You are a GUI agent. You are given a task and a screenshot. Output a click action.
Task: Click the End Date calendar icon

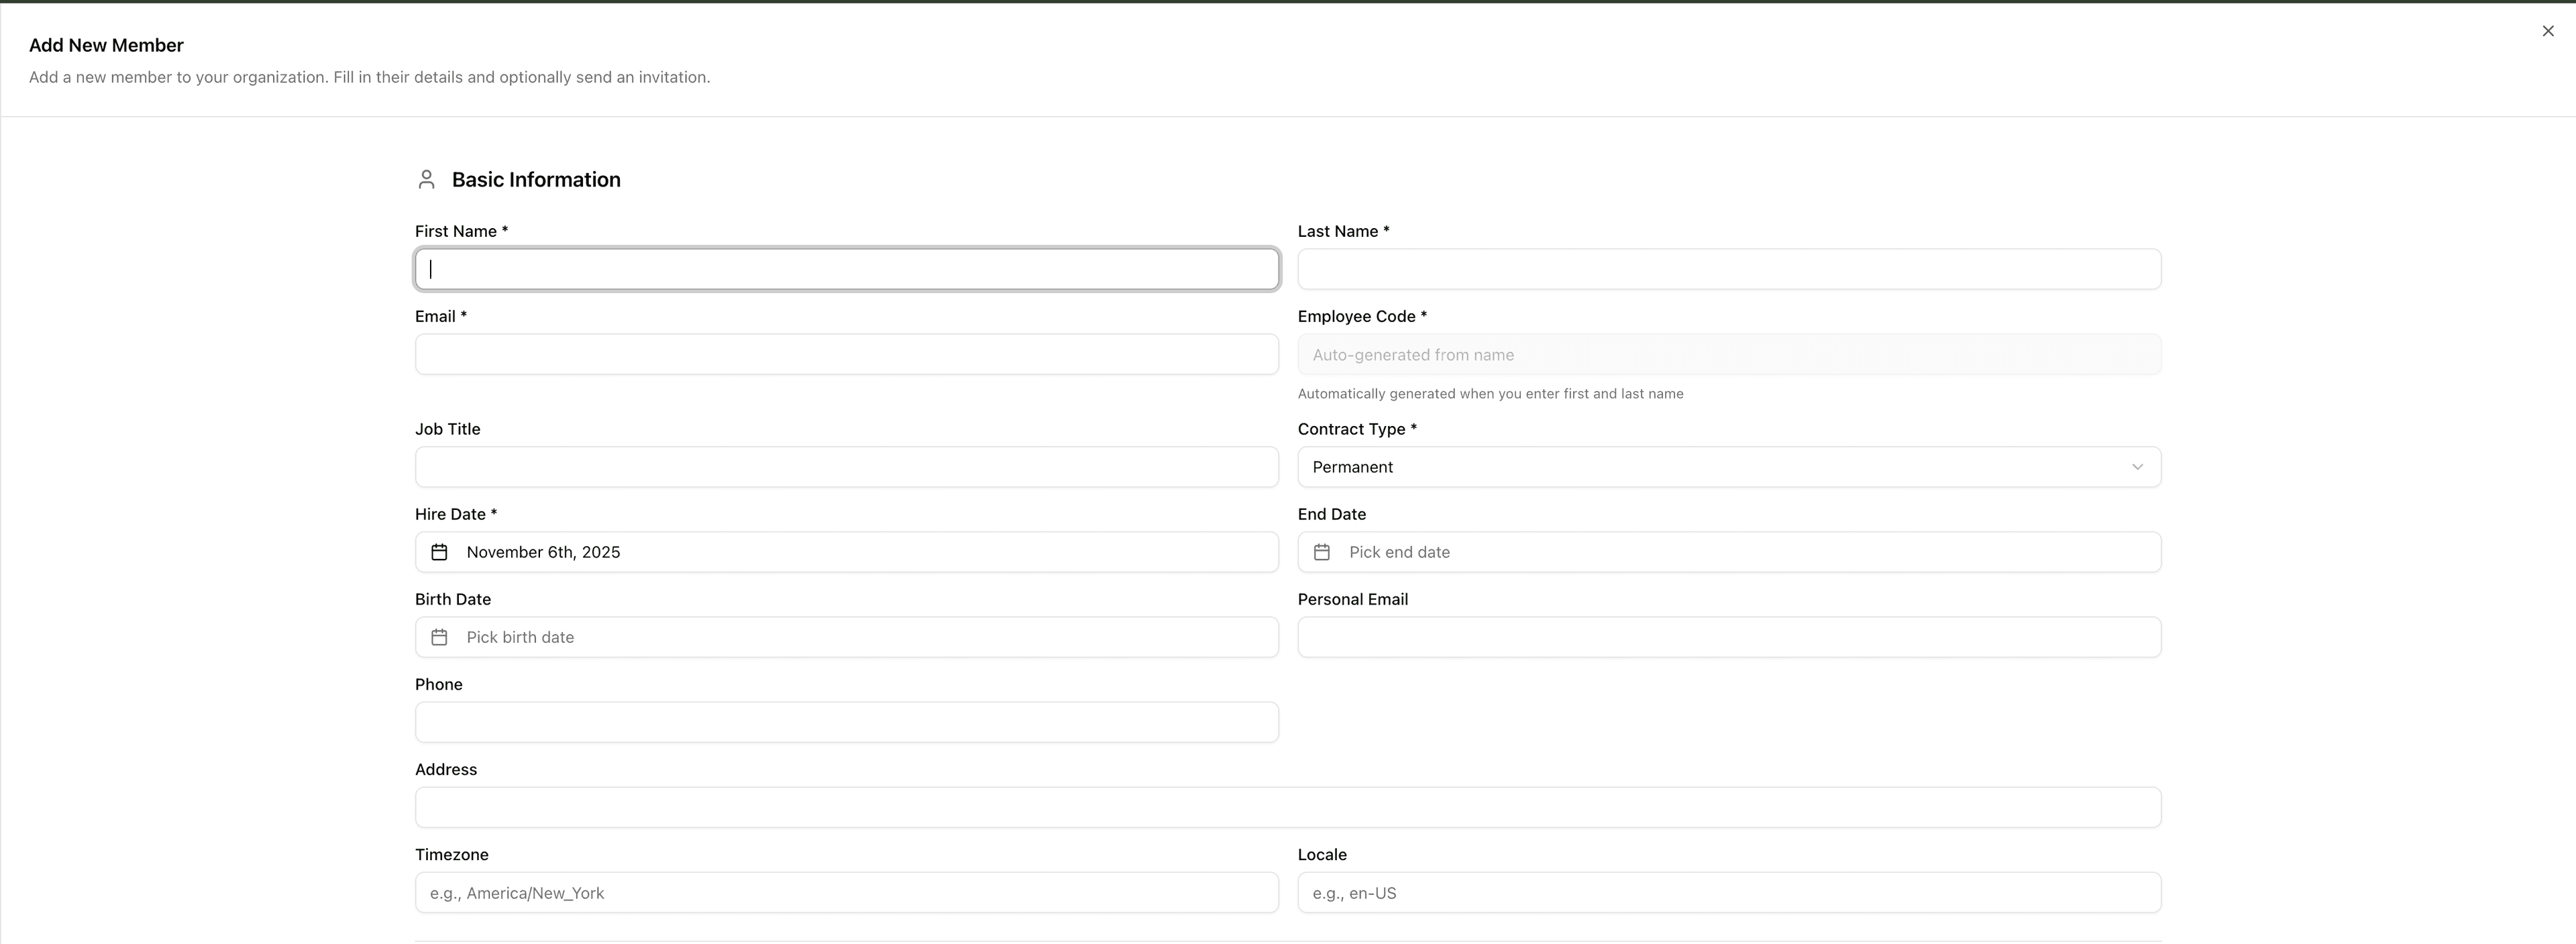(1321, 552)
